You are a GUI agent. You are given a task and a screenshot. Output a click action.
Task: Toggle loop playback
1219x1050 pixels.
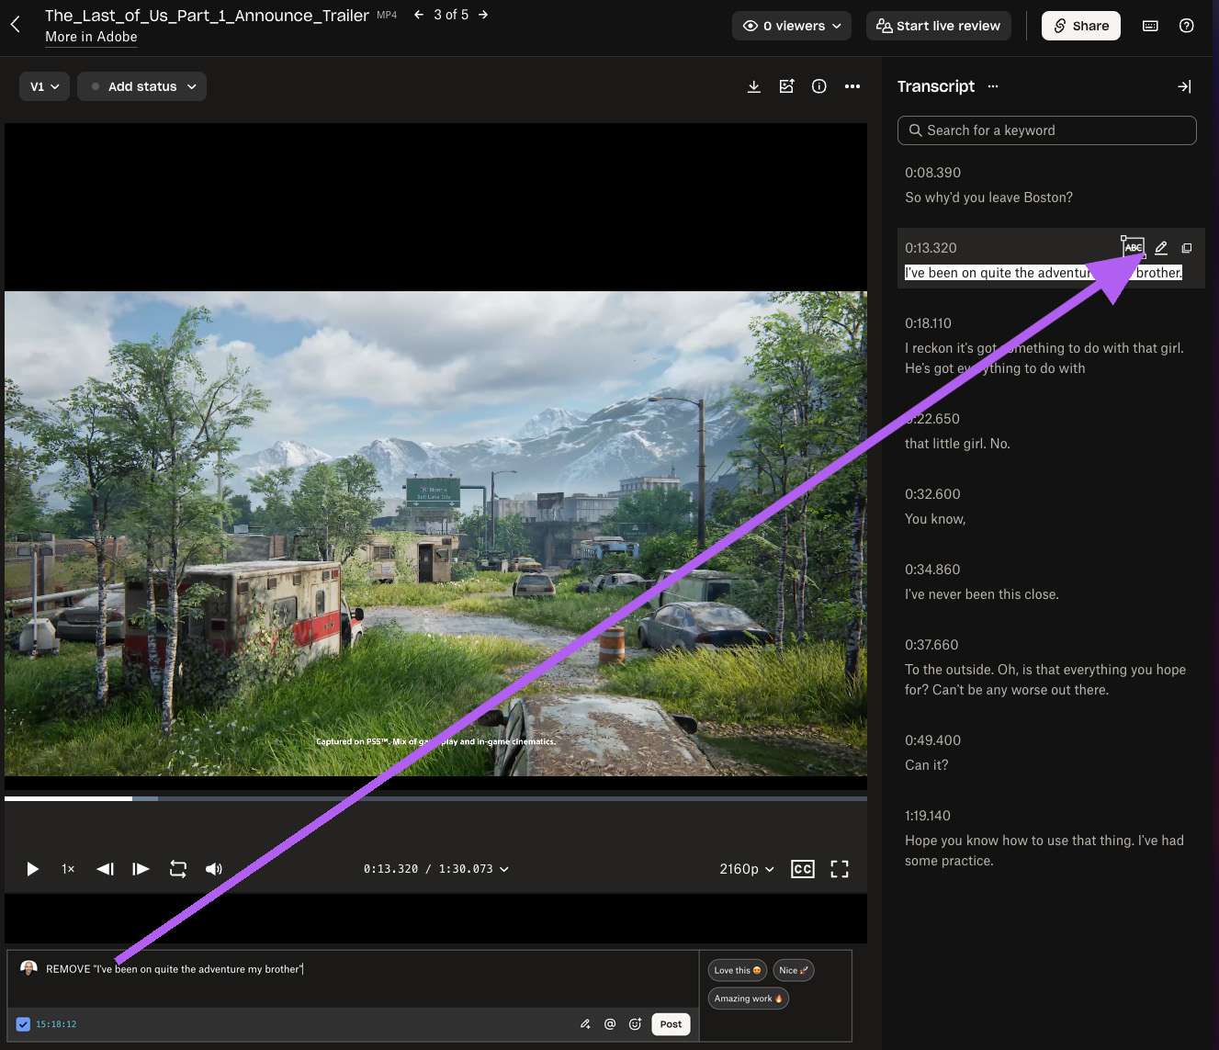[x=178, y=869]
